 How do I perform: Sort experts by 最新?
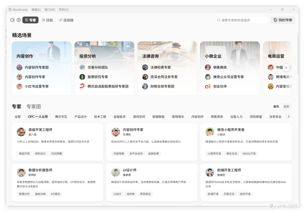[286, 107]
